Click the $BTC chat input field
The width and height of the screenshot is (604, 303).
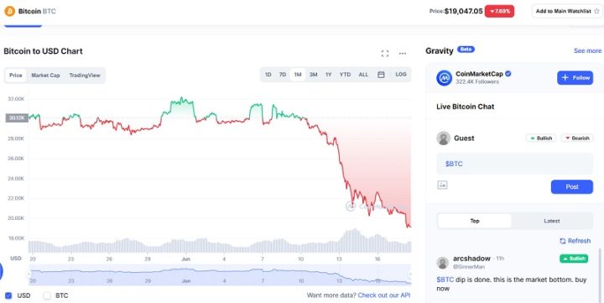click(514, 164)
